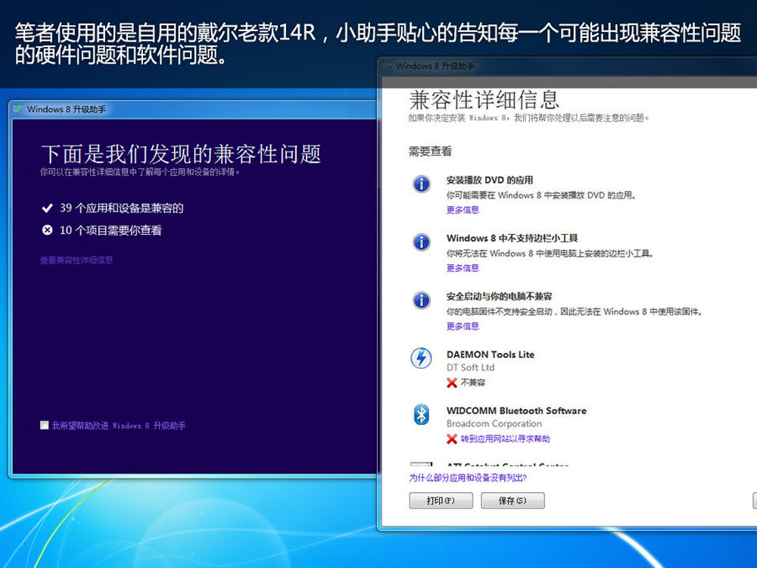Select the DAEMON Tools Lite item title
Viewport: 757px width, 568px height.
(491, 354)
